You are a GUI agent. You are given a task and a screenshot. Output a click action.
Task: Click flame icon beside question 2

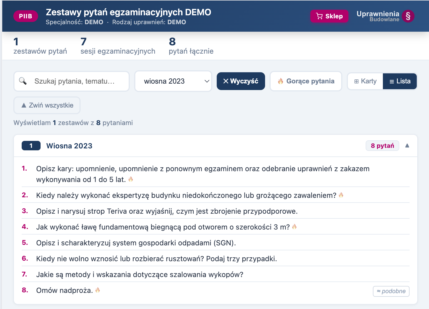[x=341, y=195]
